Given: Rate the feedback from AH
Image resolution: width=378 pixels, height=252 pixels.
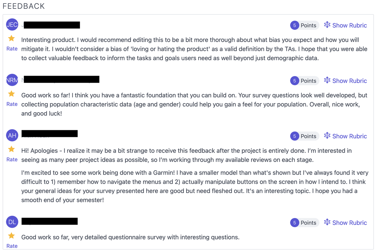Looking at the screenshot, I should point(12,160).
